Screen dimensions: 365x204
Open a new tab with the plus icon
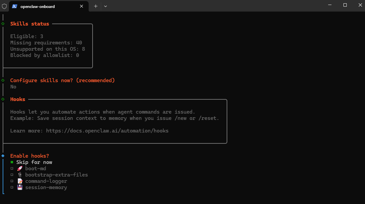click(96, 6)
